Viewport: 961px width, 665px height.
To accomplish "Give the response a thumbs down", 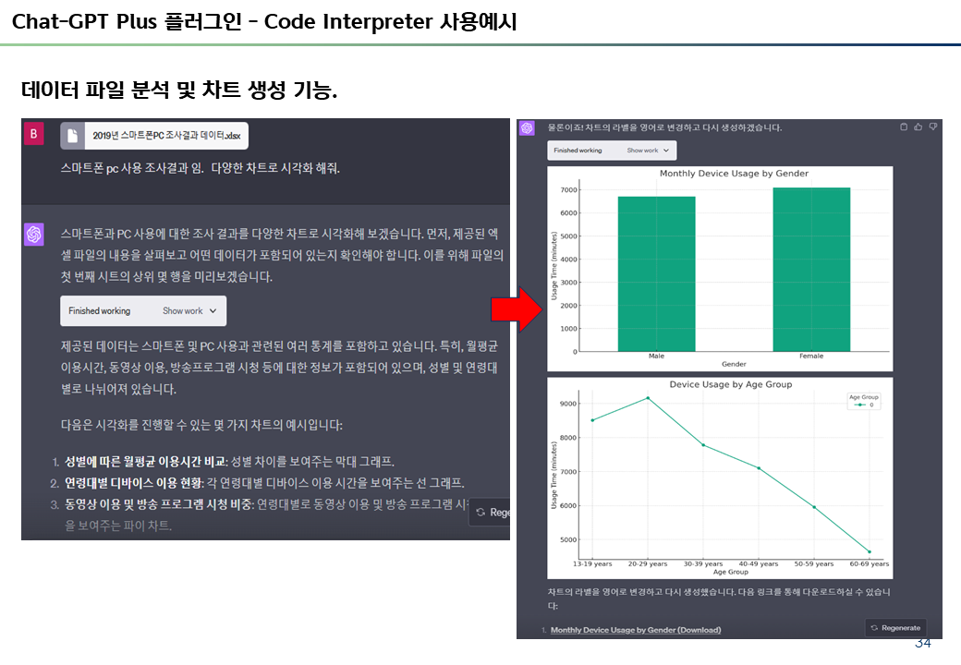I will pyautogui.click(x=932, y=127).
